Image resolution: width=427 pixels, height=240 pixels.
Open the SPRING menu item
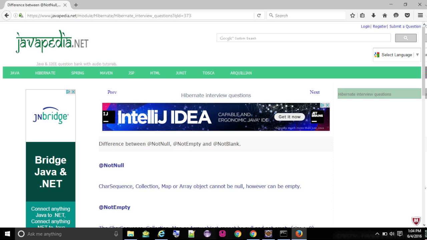click(x=78, y=73)
